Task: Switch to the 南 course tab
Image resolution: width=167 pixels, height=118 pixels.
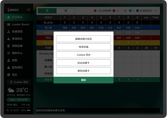Action: [66, 11]
